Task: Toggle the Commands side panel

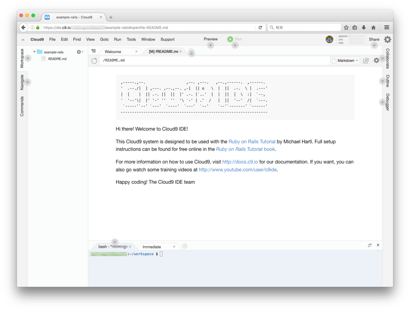Action: [x=22, y=106]
